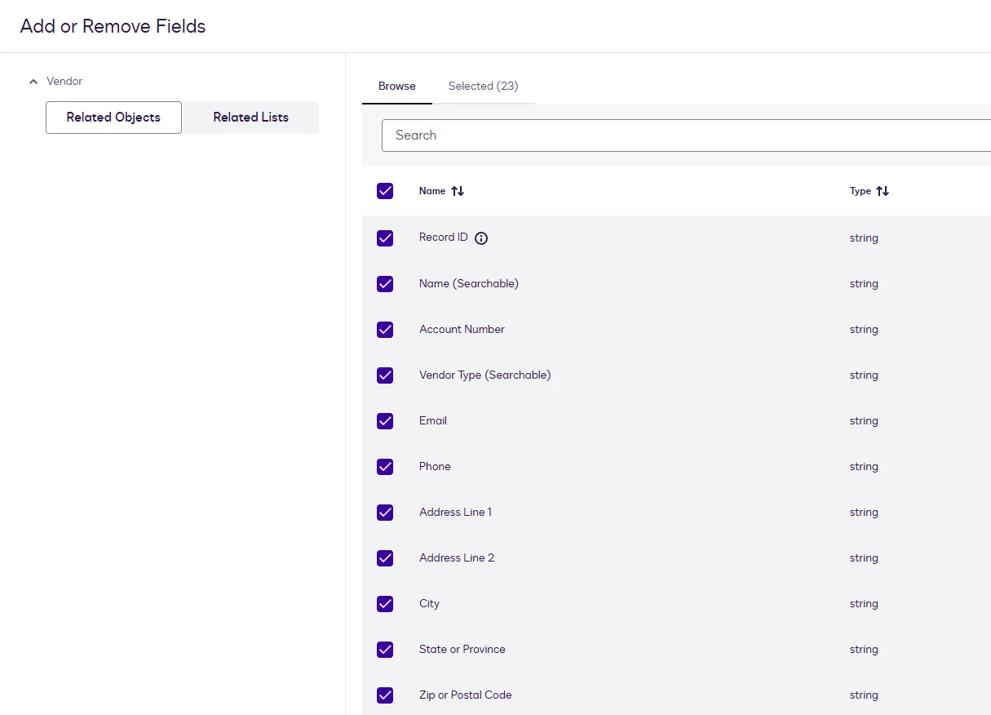The image size is (991, 715).
Task: Uncheck the Address Line 2 checkbox
Action: coord(385,558)
